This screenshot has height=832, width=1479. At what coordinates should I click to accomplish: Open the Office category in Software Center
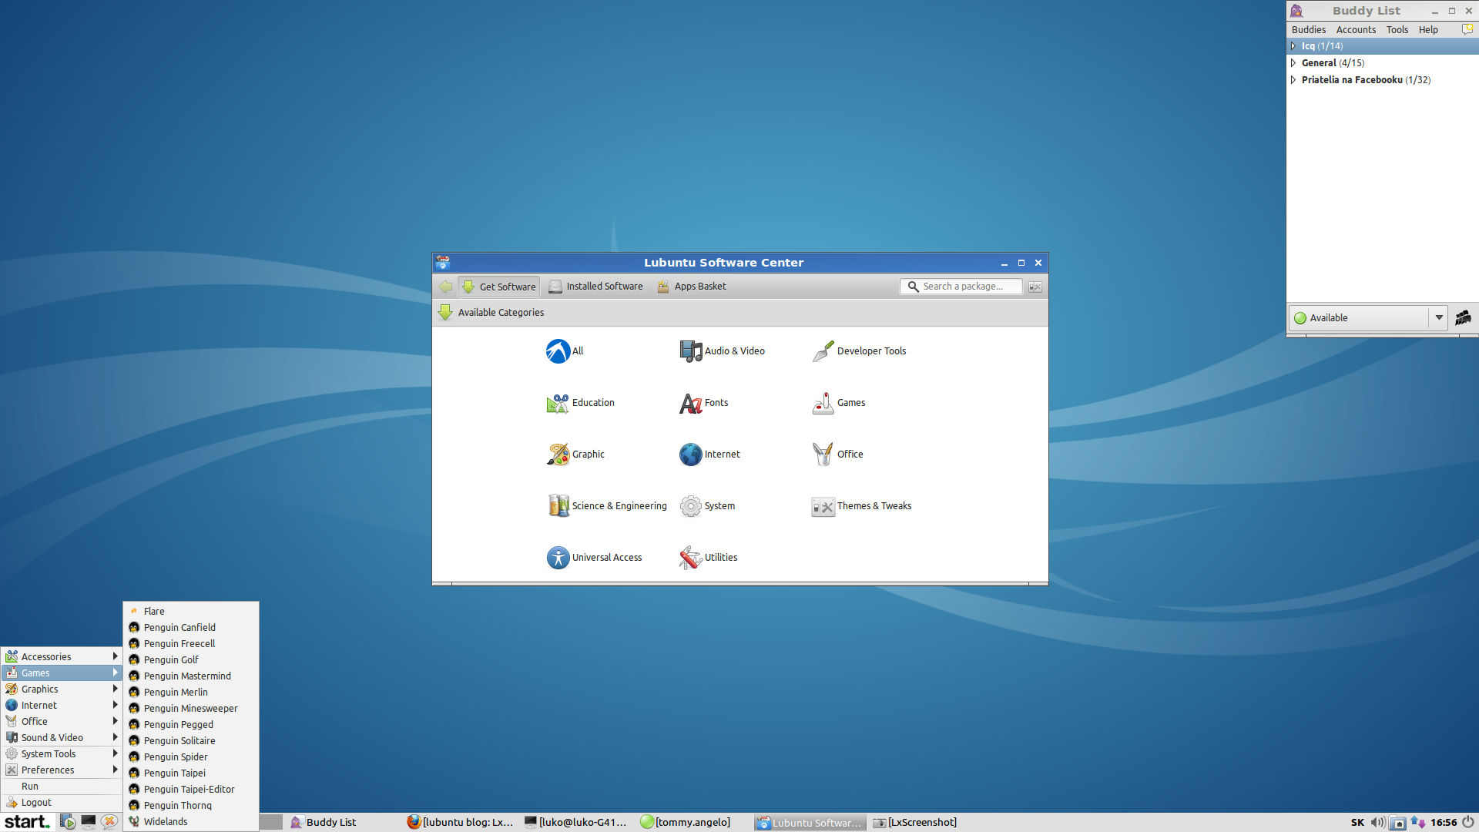[837, 455]
